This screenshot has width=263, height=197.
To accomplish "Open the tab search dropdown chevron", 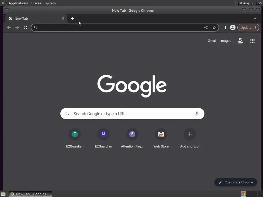I will [255, 18].
